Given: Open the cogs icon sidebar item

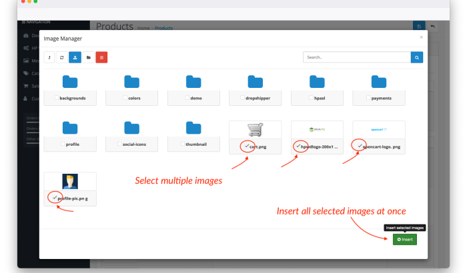Looking at the screenshot, I should point(31,48).
